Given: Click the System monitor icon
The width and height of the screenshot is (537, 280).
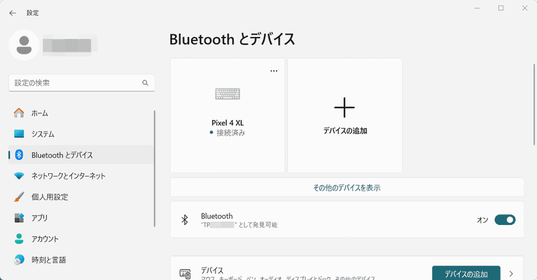Looking at the screenshot, I should pyautogui.click(x=19, y=134).
